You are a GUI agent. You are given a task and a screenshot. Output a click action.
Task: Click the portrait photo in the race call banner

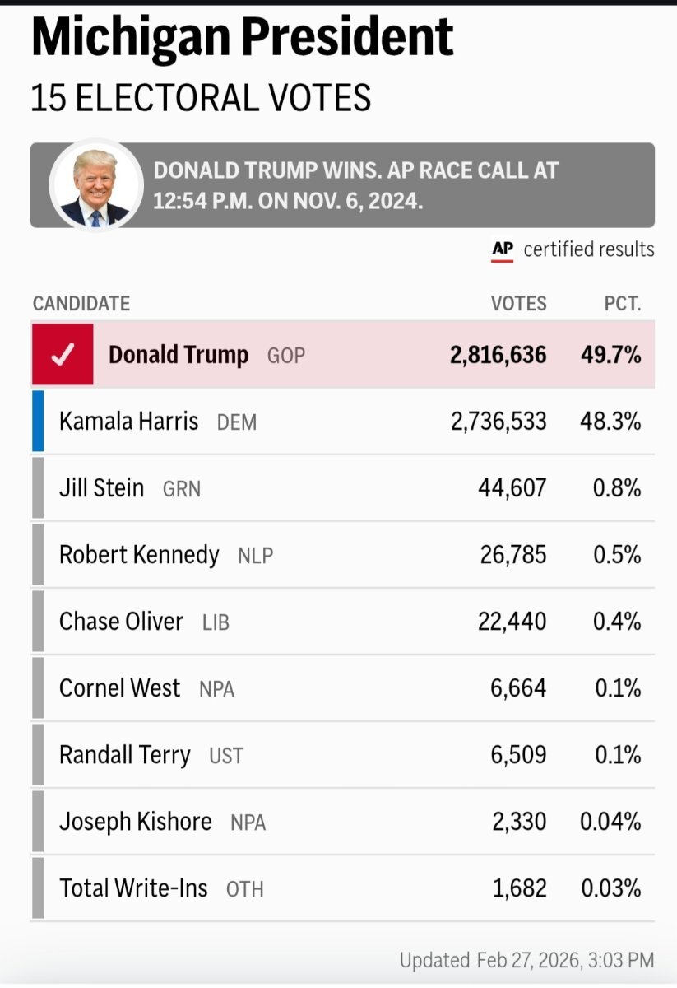pyautogui.click(x=95, y=186)
